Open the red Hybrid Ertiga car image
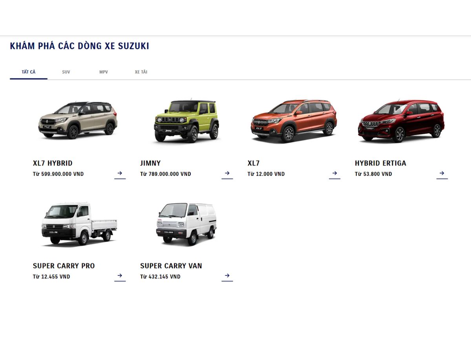 click(x=401, y=121)
